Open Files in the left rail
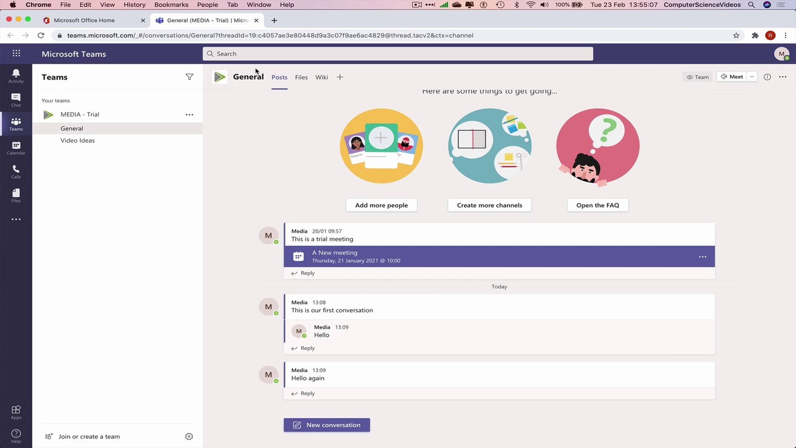 point(16,196)
